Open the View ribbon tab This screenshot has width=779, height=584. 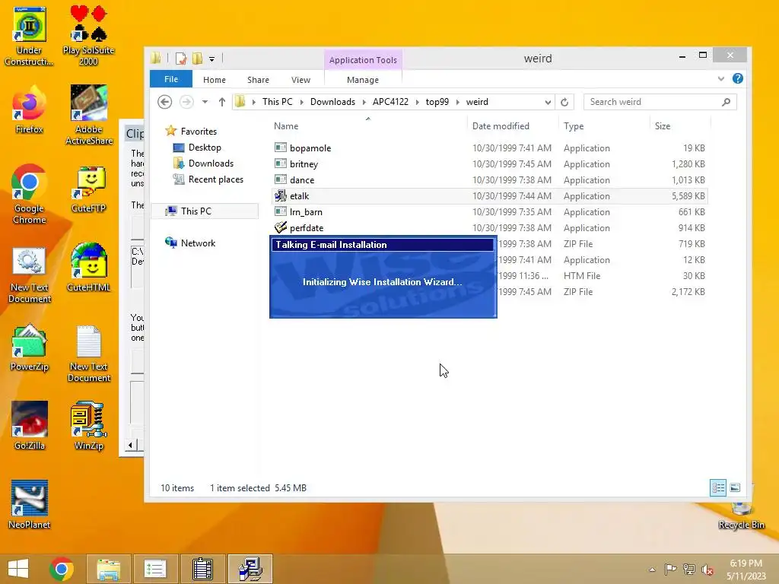(300, 79)
